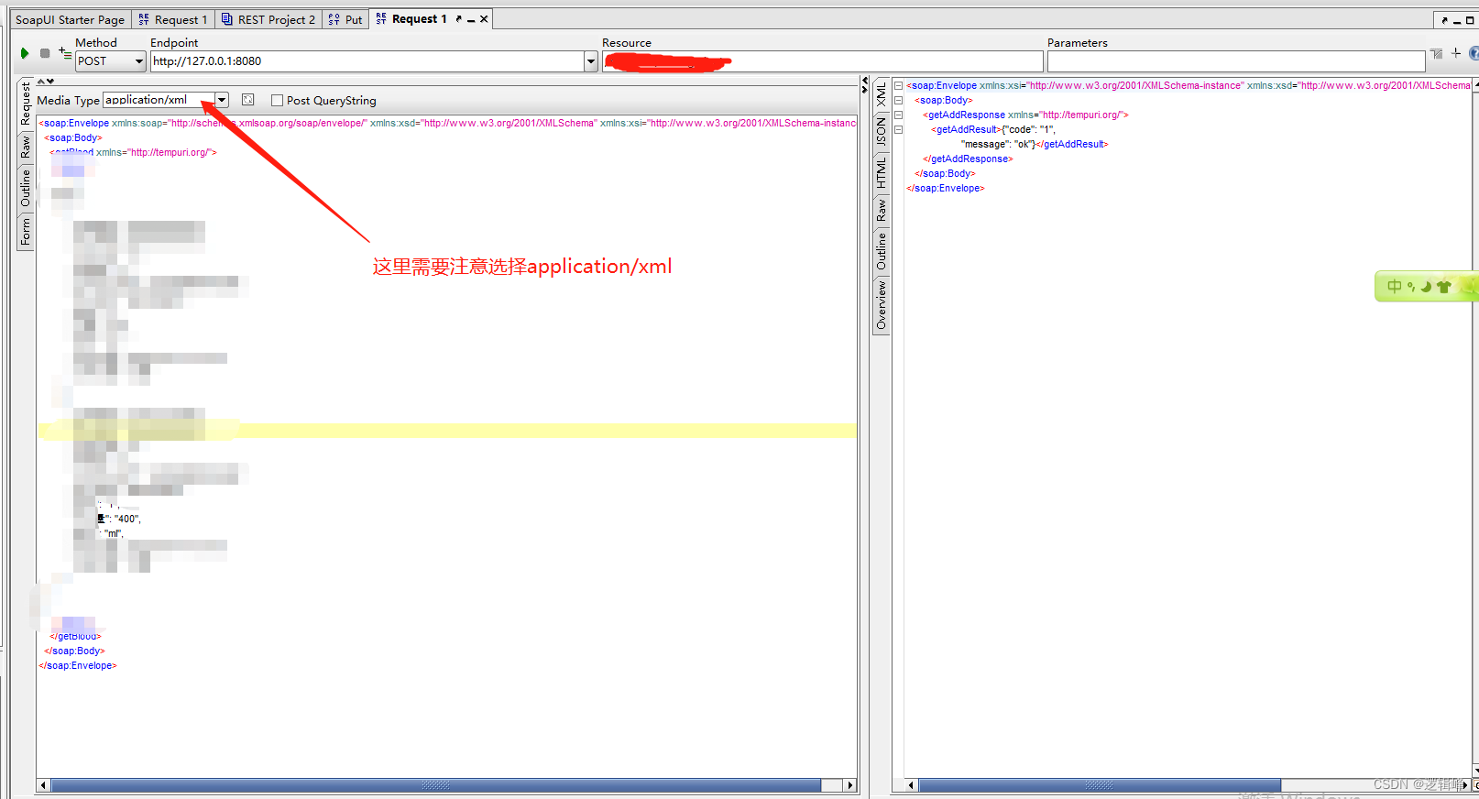
Task: Click the request scrollbar right arrow
Action: click(x=850, y=785)
